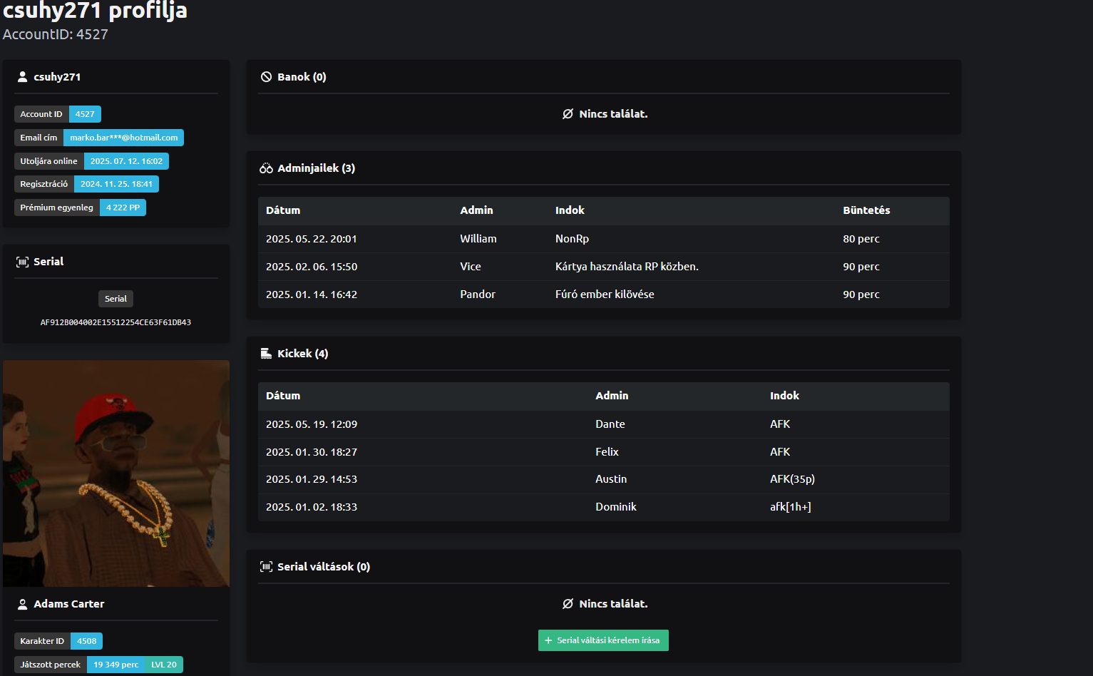Click the gray Serial label button

[116, 299]
